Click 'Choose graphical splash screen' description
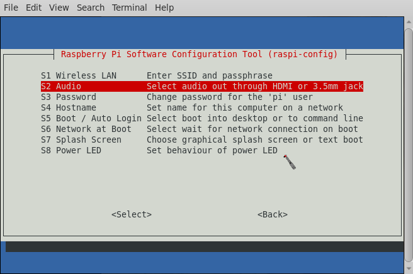Viewport: 413px width, 274px height. pos(255,140)
